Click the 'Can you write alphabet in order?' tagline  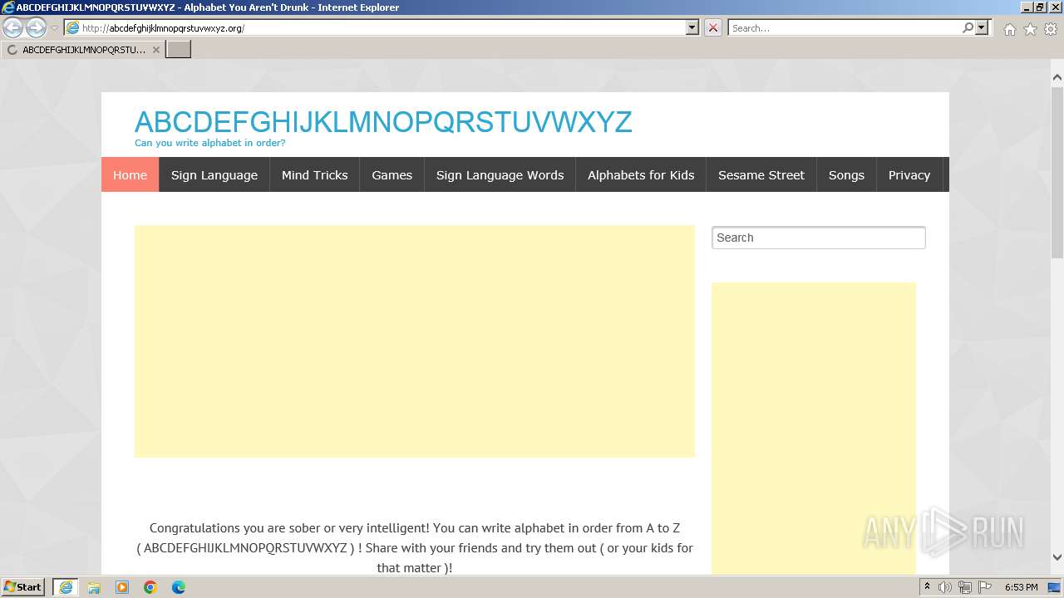210,143
